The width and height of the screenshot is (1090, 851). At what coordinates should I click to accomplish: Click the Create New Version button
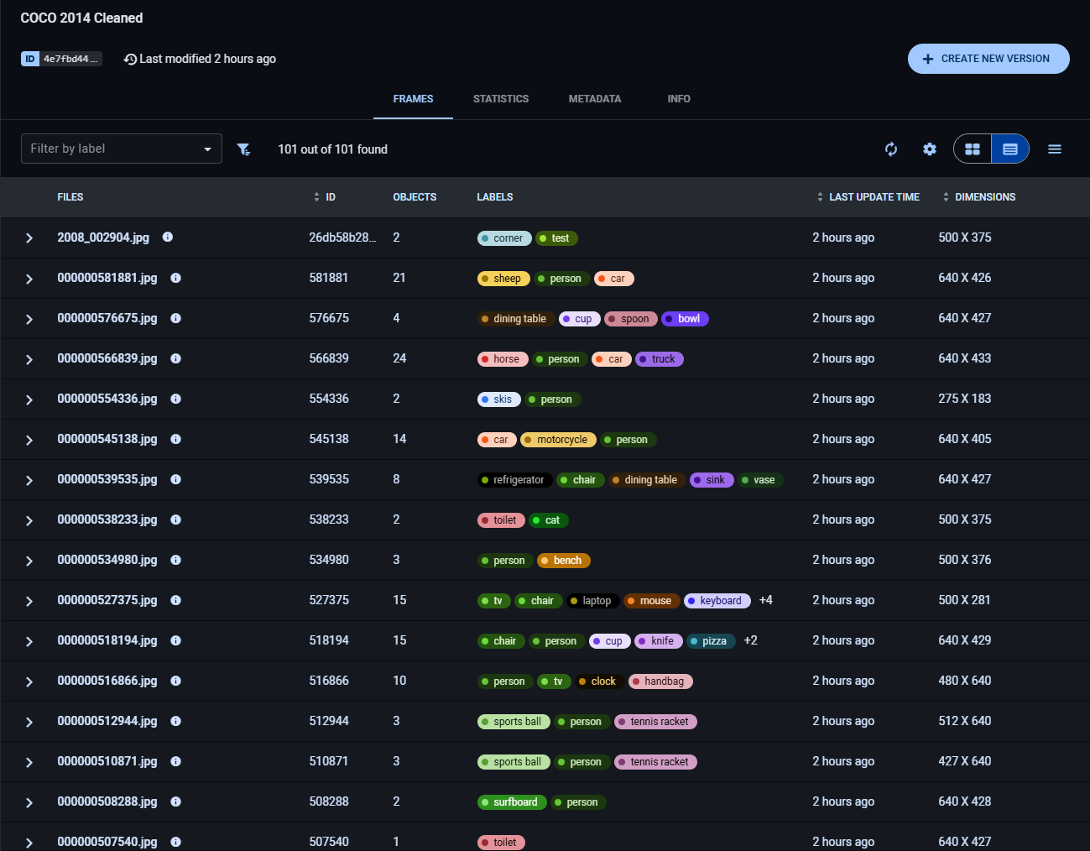(x=988, y=59)
